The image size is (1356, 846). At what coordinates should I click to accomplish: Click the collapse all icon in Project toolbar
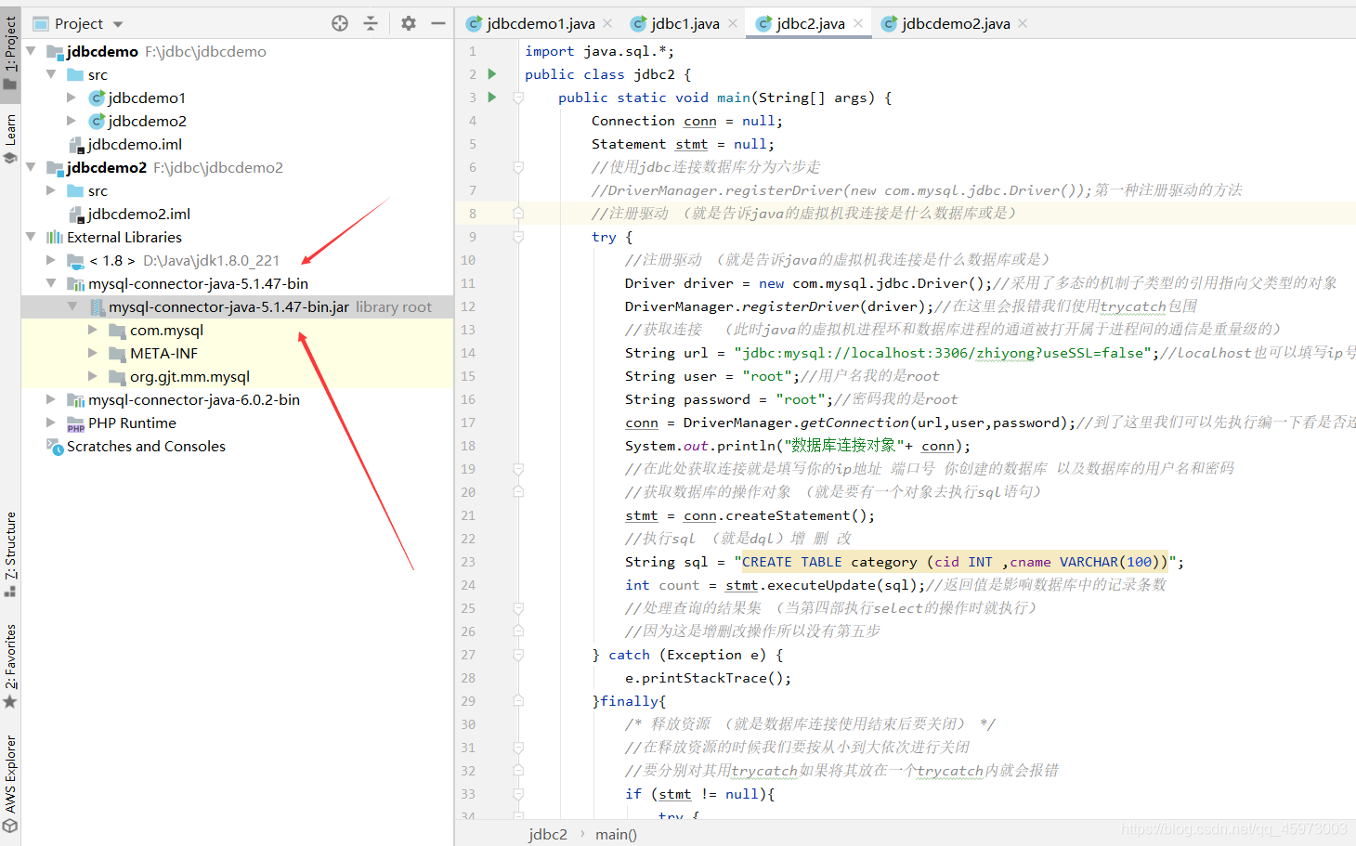(371, 23)
